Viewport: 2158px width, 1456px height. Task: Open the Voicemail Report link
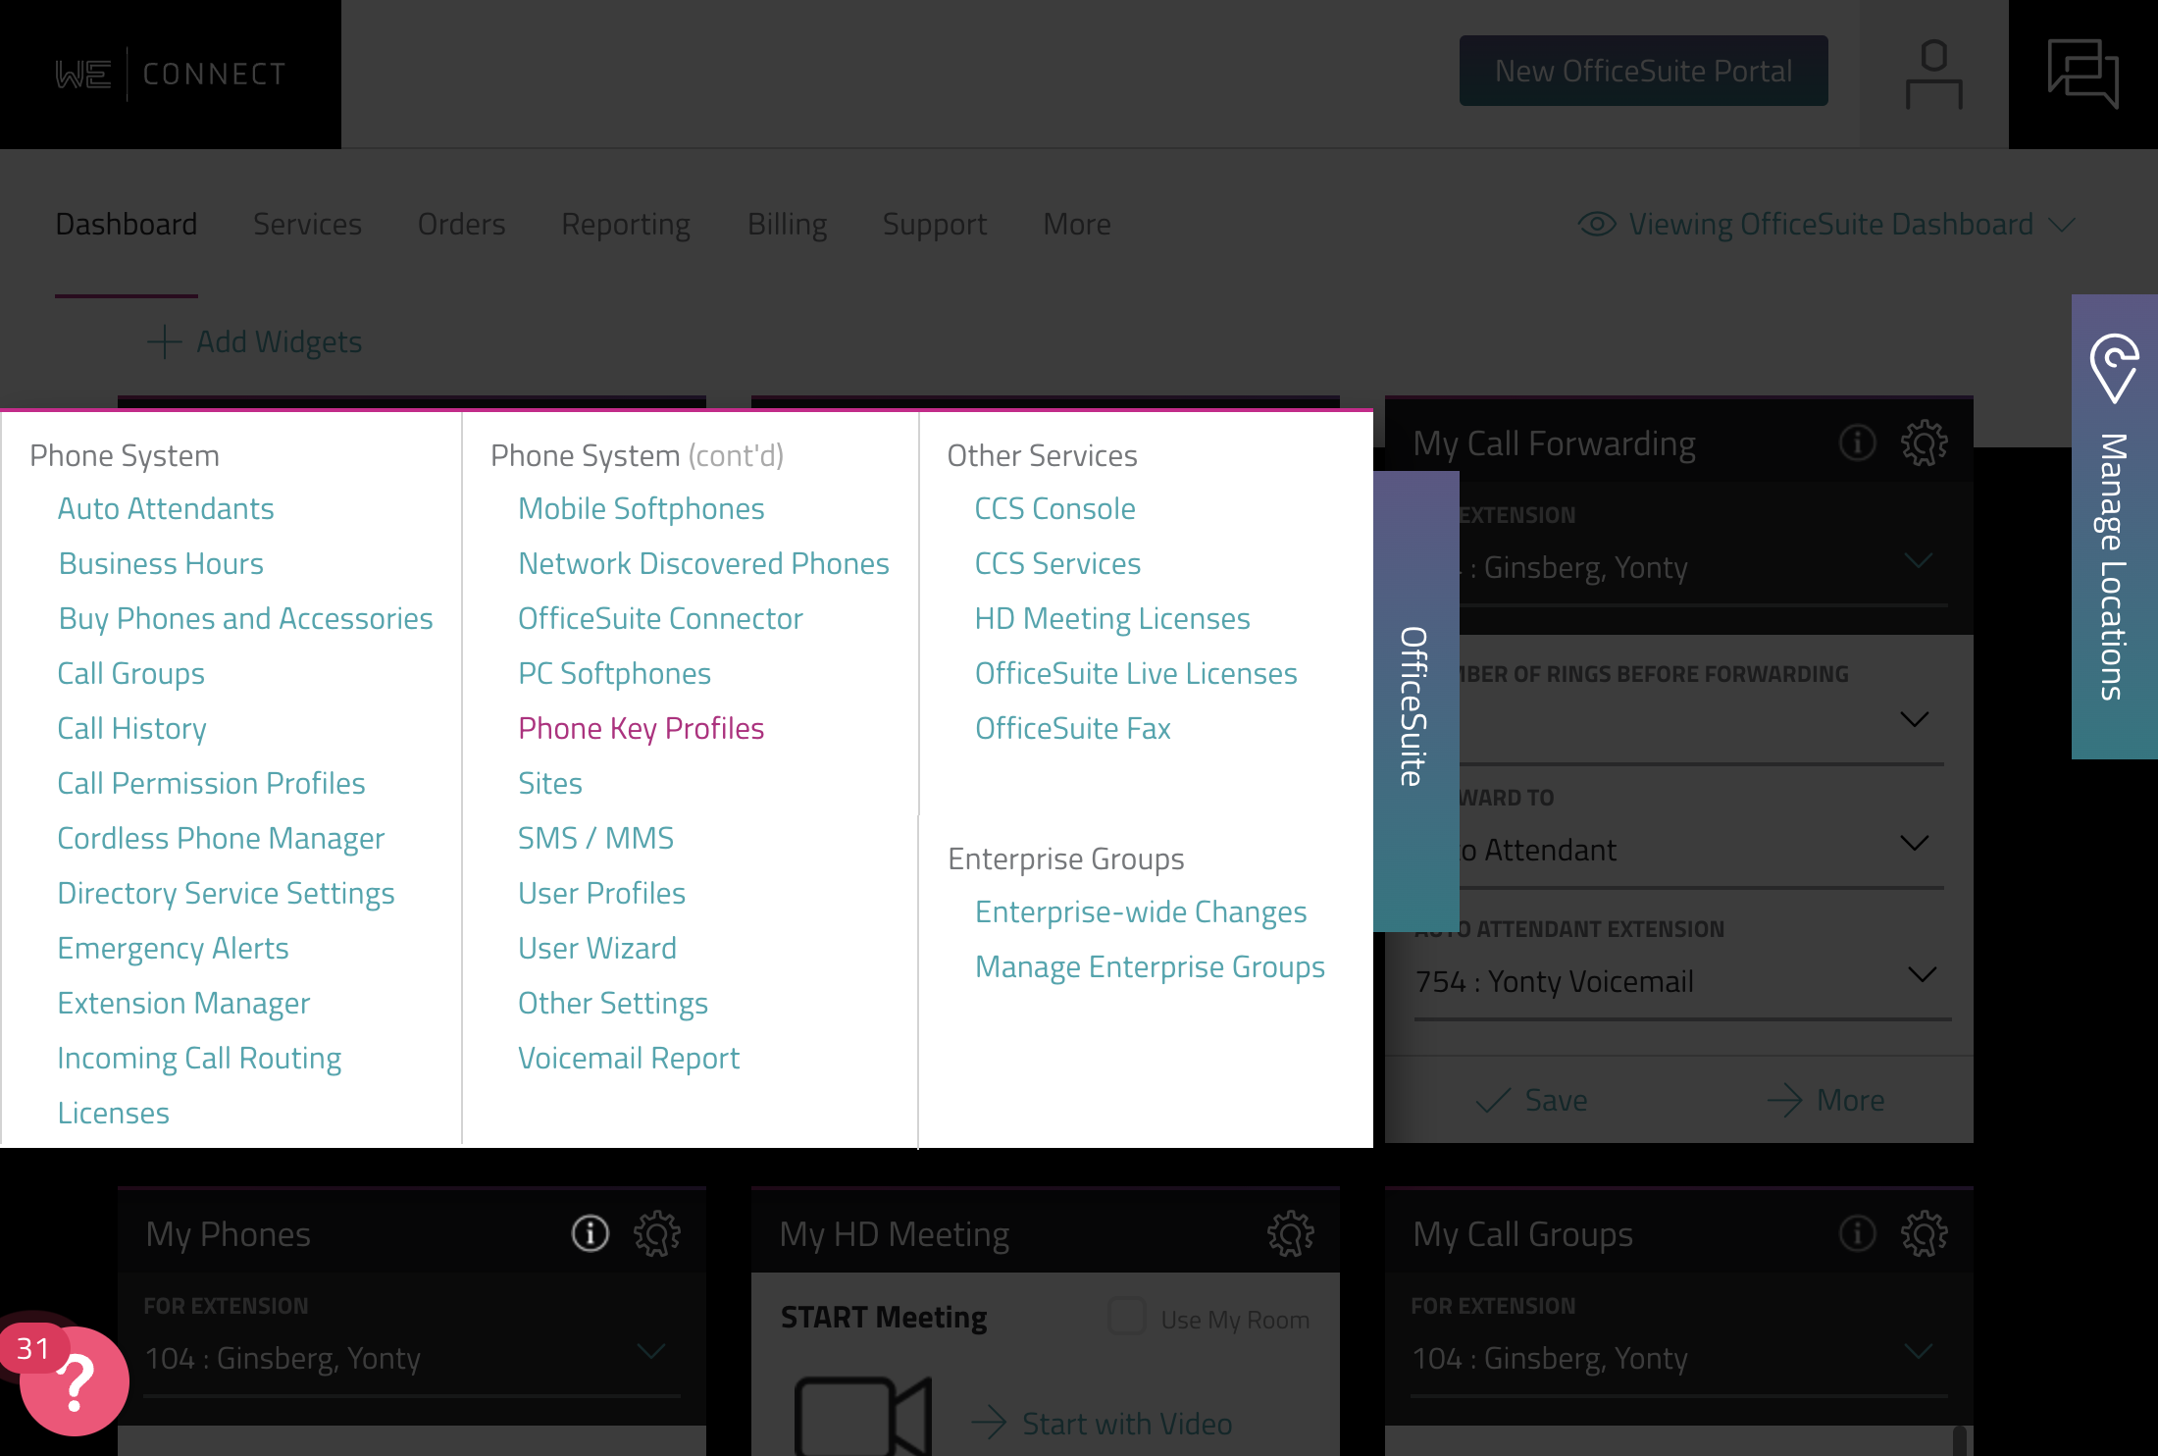(x=629, y=1058)
